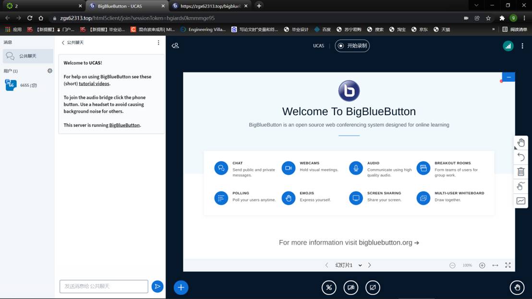Screen dimensions: 532x299
Task: Close the BigBlueButton - UCAS tab
Action: click(x=163, y=6)
